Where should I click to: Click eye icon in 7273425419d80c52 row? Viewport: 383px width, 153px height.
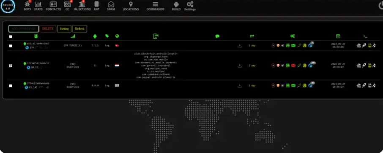(x=283, y=66)
